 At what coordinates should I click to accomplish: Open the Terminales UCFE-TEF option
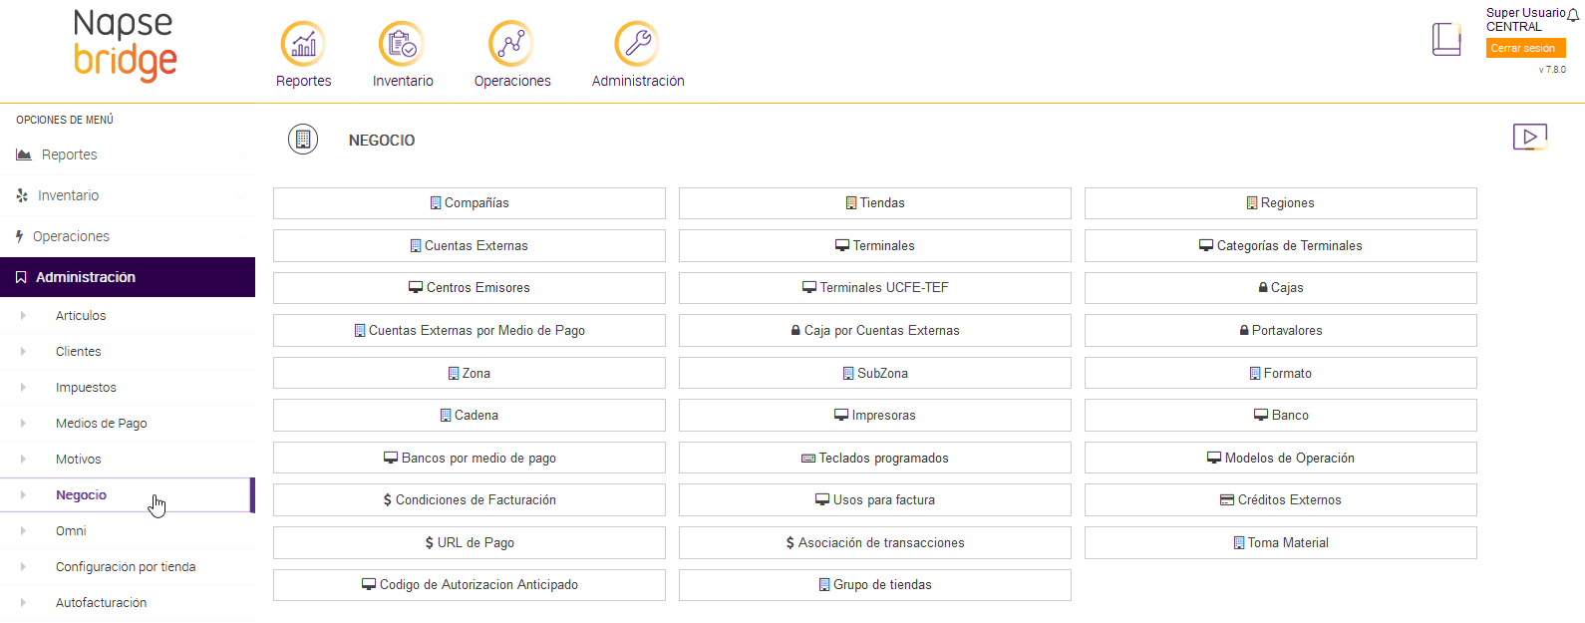click(874, 288)
